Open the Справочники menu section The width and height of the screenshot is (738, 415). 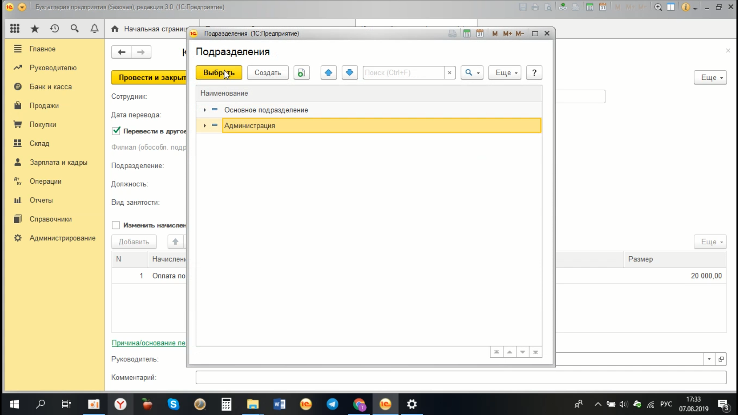[50, 219]
